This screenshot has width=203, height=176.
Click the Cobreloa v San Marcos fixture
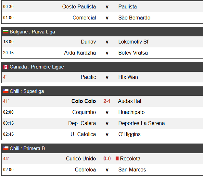102,170
